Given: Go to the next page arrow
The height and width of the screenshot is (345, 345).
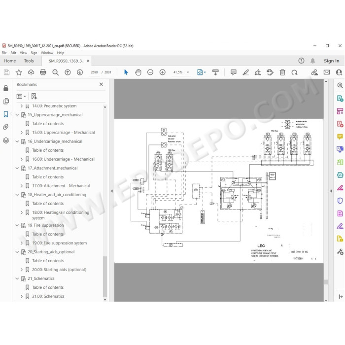Looking at the screenshot, I should (80, 72).
